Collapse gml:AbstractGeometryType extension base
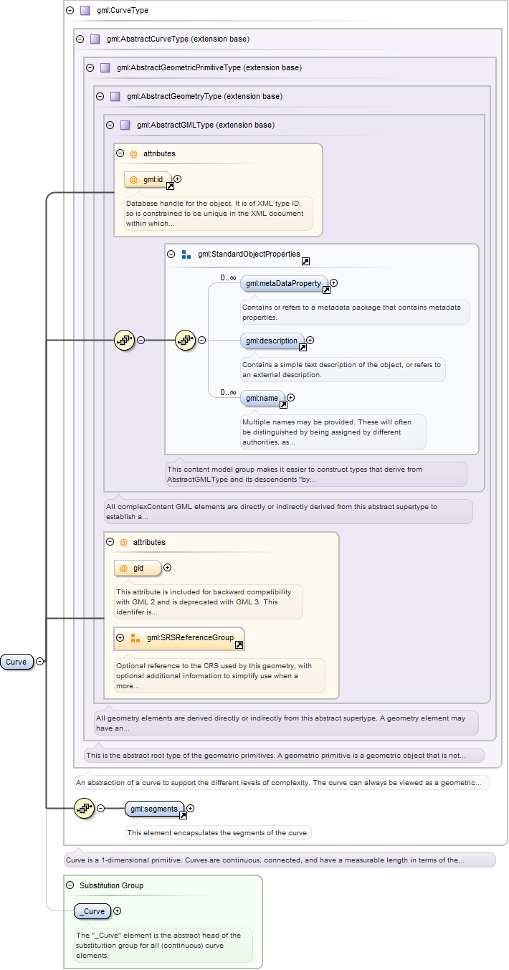The width and height of the screenshot is (509, 970). click(x=100, y=96)
